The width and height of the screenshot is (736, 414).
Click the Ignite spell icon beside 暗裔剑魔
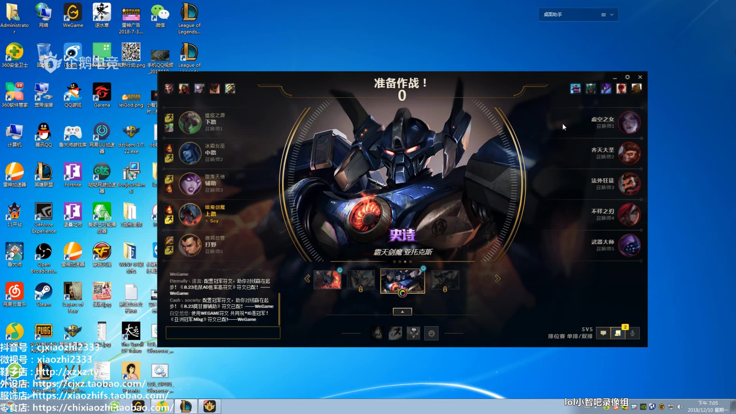point(169,210)
